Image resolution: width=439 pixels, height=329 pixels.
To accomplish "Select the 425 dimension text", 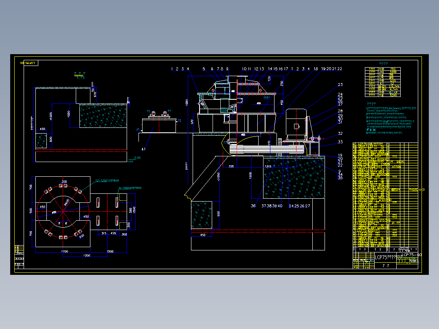I will tap(113, 233).
